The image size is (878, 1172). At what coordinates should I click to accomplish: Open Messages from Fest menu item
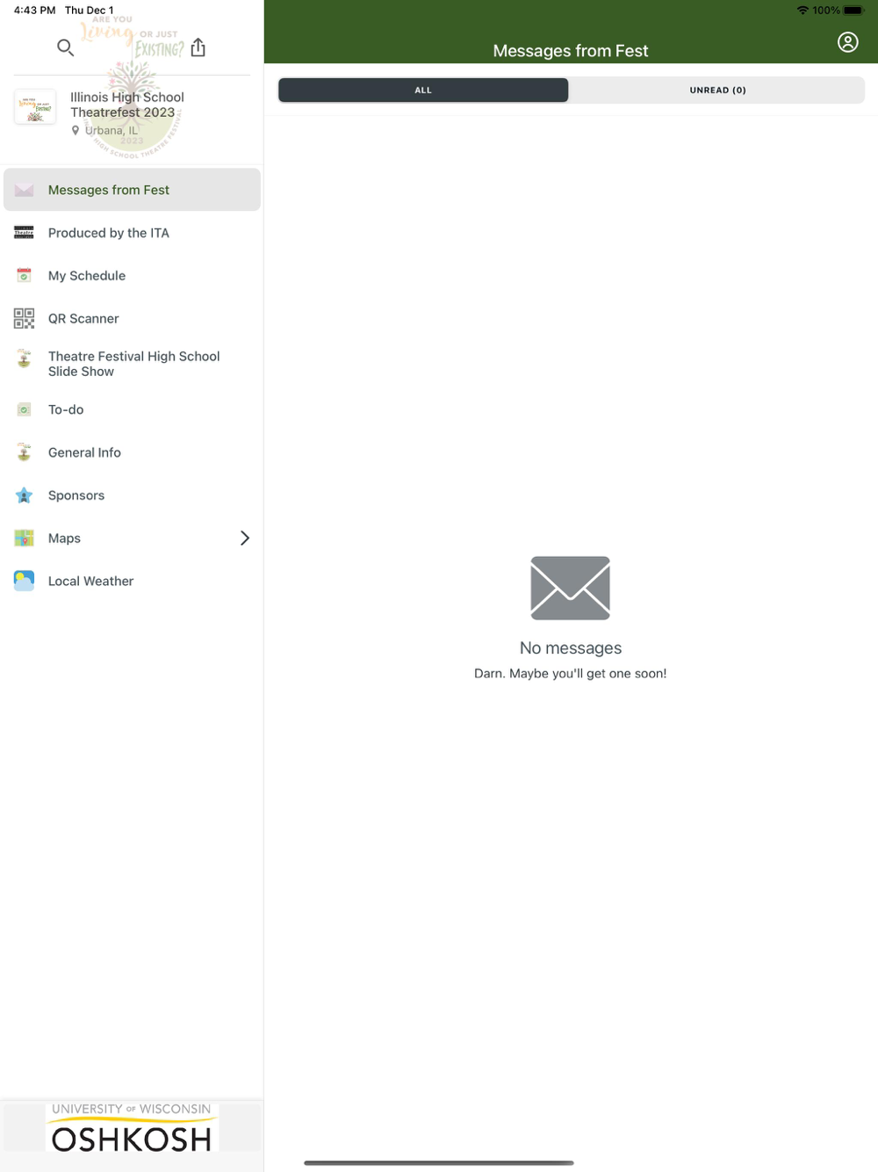pyautogui.click(x=132, y=190)
